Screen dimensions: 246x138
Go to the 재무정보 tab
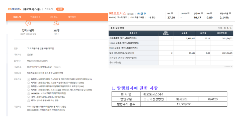coord(72,17)
